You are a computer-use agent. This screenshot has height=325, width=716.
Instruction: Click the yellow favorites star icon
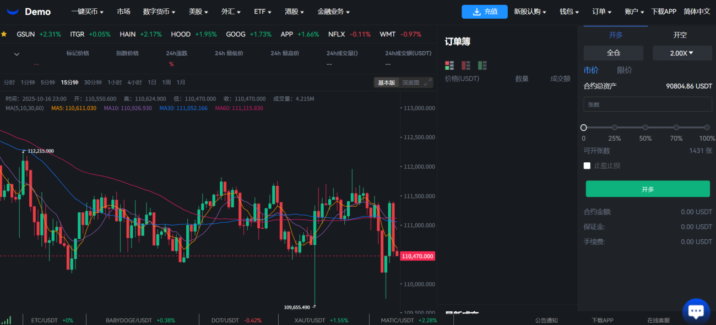click(x=4, y=34)
